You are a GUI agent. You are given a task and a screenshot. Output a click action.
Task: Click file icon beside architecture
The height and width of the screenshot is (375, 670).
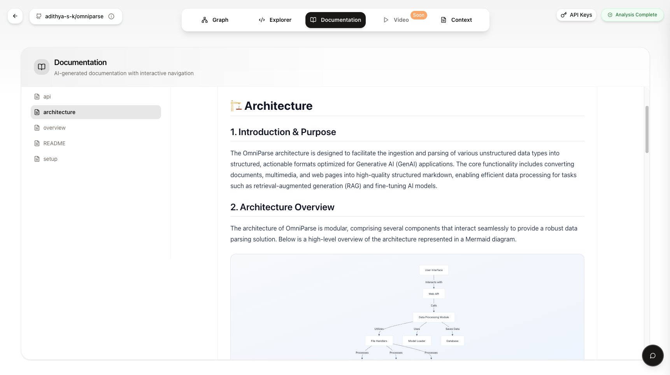37,112
